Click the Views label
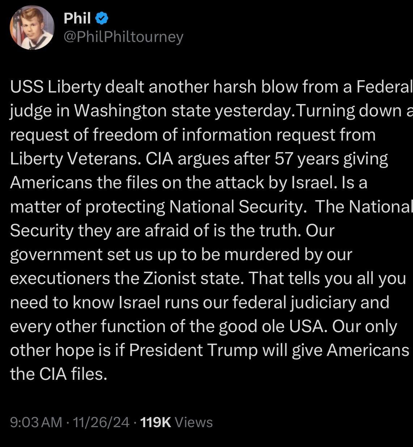Viewport: 413px width, 447px height. [x=194, y=422]
